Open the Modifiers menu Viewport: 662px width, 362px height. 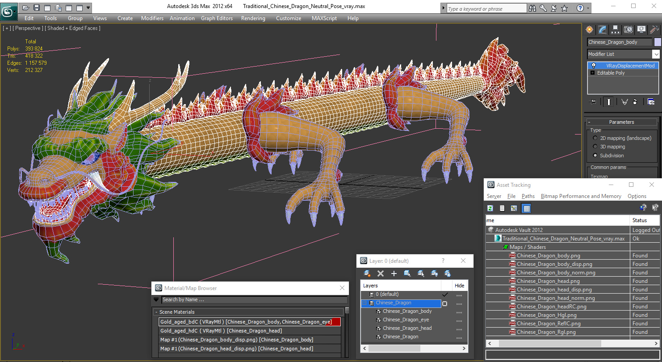coord(152,18)
